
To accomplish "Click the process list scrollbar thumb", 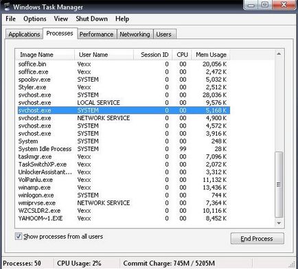I will point(279,185).
